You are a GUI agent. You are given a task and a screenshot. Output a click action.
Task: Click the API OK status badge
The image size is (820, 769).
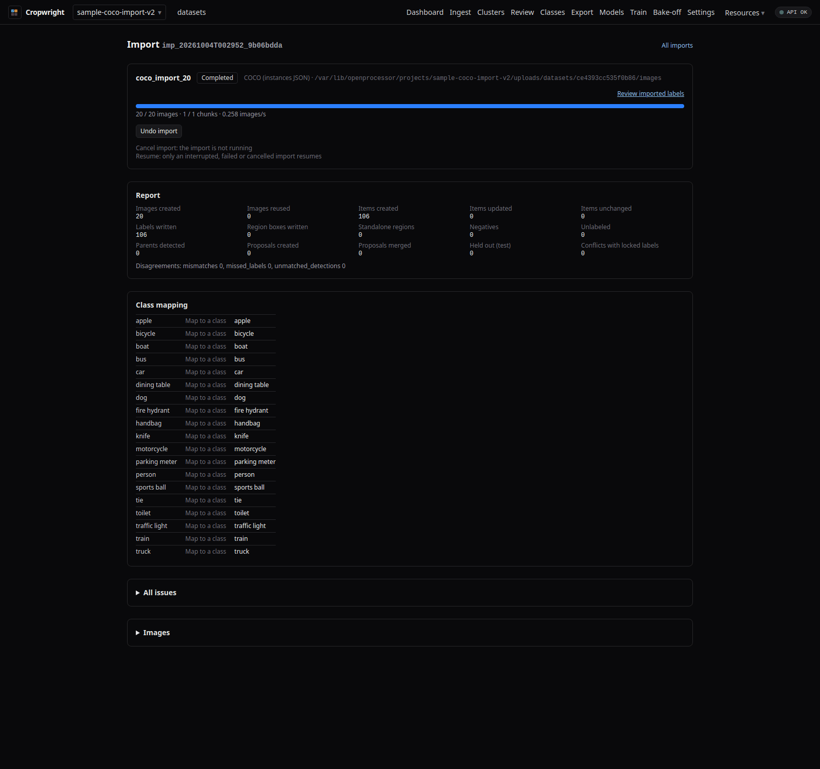(793, 12)
